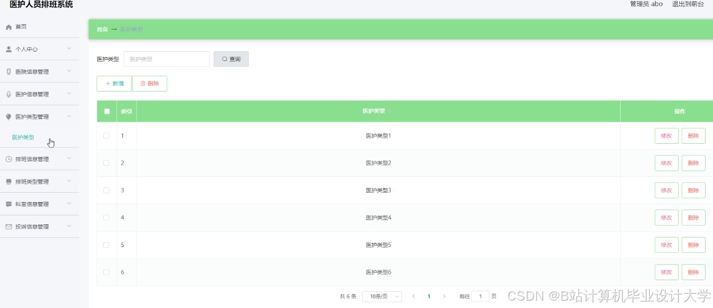Click 管理员 abo in the header
Viewport: 713px width, 308px height.
[646, 4]
